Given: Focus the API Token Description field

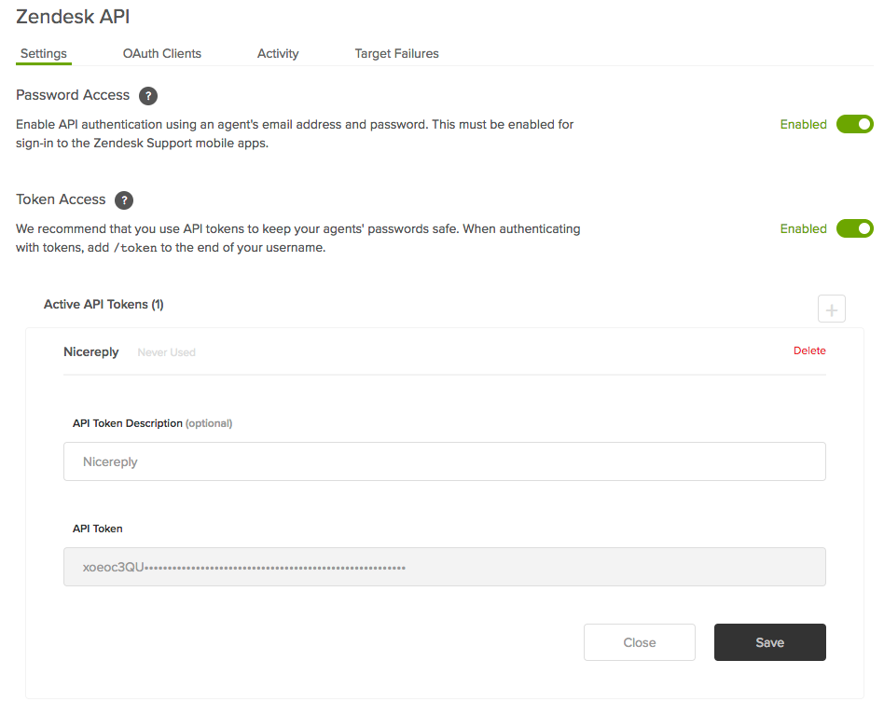Looking at the screenshot, I should (x=444, y=461).
